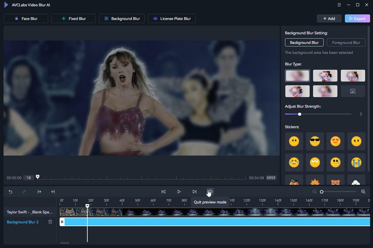Viewport: 373px width, 248px height.
Task: Jump to previous frame
Action: (164, 192)
